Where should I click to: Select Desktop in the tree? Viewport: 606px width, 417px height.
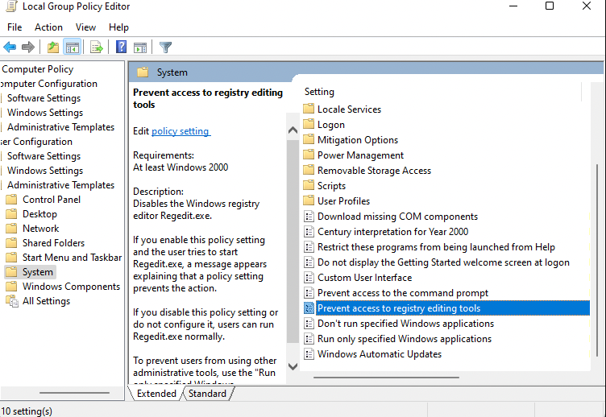[39, 214]
